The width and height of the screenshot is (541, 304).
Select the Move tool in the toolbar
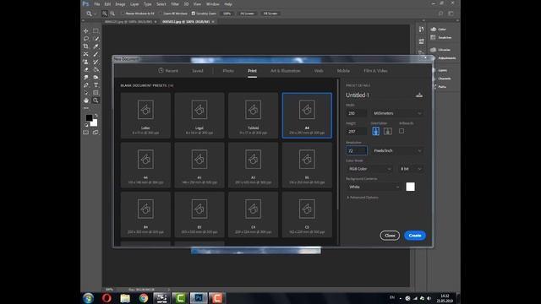[x=86, y=31]
